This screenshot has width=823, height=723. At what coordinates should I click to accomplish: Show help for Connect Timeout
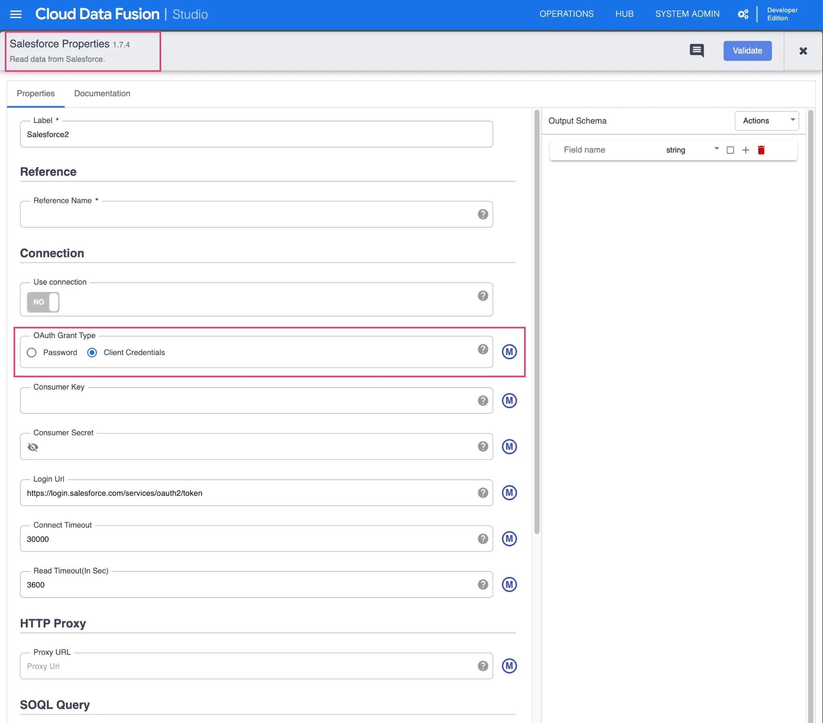483,539
